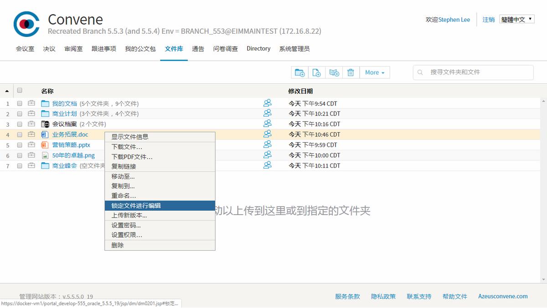
Task: Click the people icon beside 商业计划
Action: [268, 113]
